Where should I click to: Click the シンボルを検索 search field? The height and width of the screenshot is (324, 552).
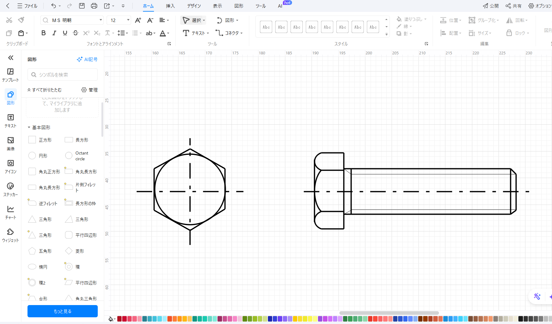pyautogui.click(x=63, y=75)
